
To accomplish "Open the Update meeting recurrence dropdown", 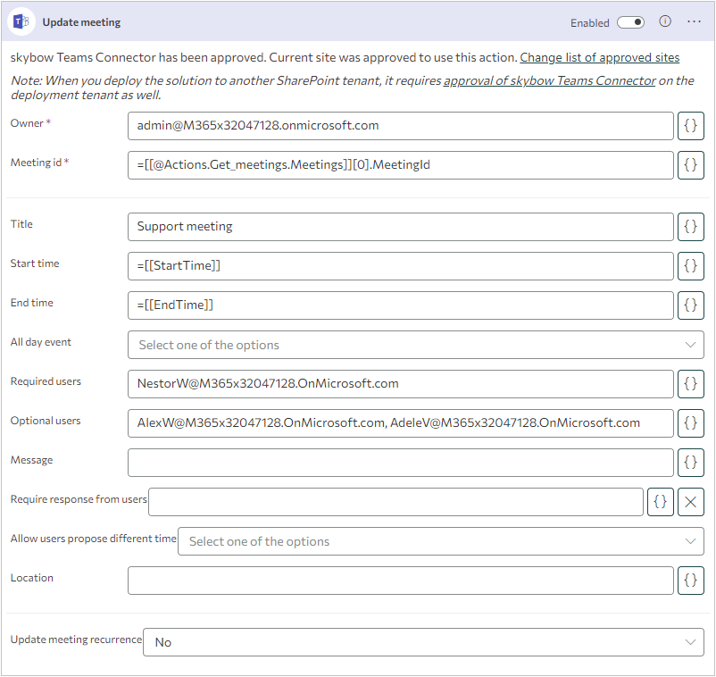I will [423, 642].
